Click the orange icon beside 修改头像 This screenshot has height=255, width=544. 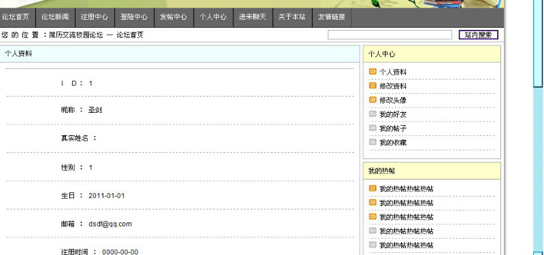(x=373, y=100)
